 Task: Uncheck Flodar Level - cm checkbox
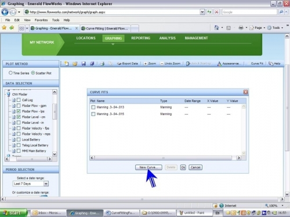pos(19,117)
